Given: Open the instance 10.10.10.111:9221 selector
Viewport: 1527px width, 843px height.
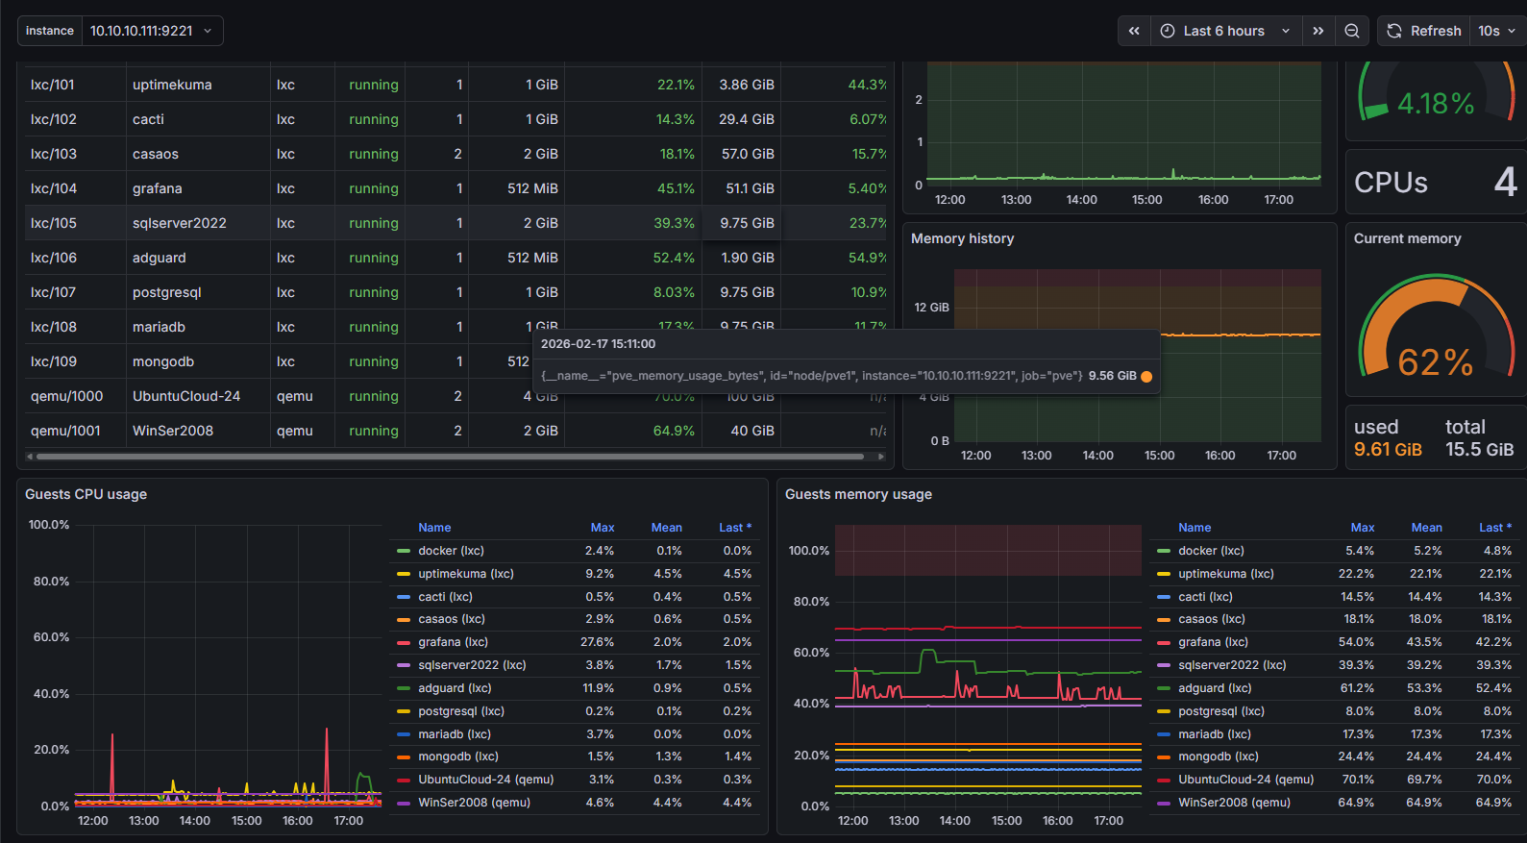Looking at the screenshot, I should [x=152, y=31].
